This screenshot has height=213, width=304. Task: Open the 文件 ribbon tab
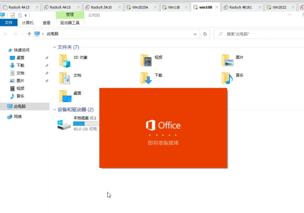tap(8, 22)
